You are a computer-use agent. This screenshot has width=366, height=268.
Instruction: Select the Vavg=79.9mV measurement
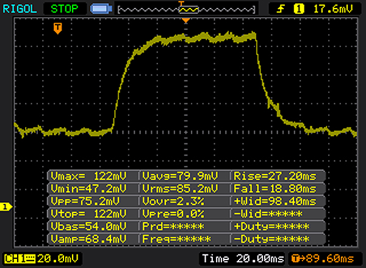pyautogui.click(x=184, y=176)
